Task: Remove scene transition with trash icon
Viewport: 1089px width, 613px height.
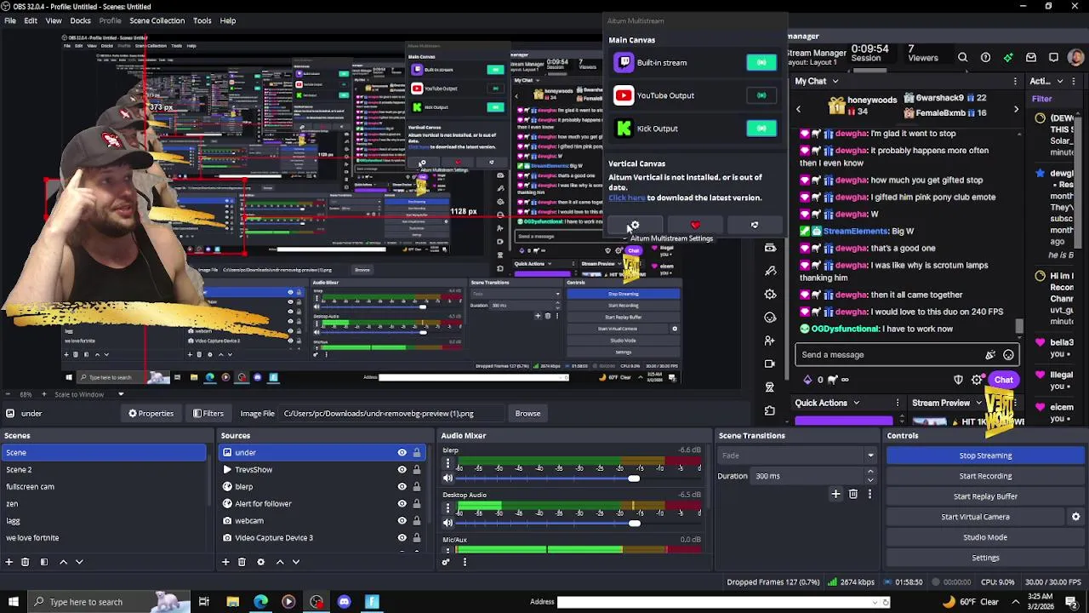Action: (x=853, y=494)
